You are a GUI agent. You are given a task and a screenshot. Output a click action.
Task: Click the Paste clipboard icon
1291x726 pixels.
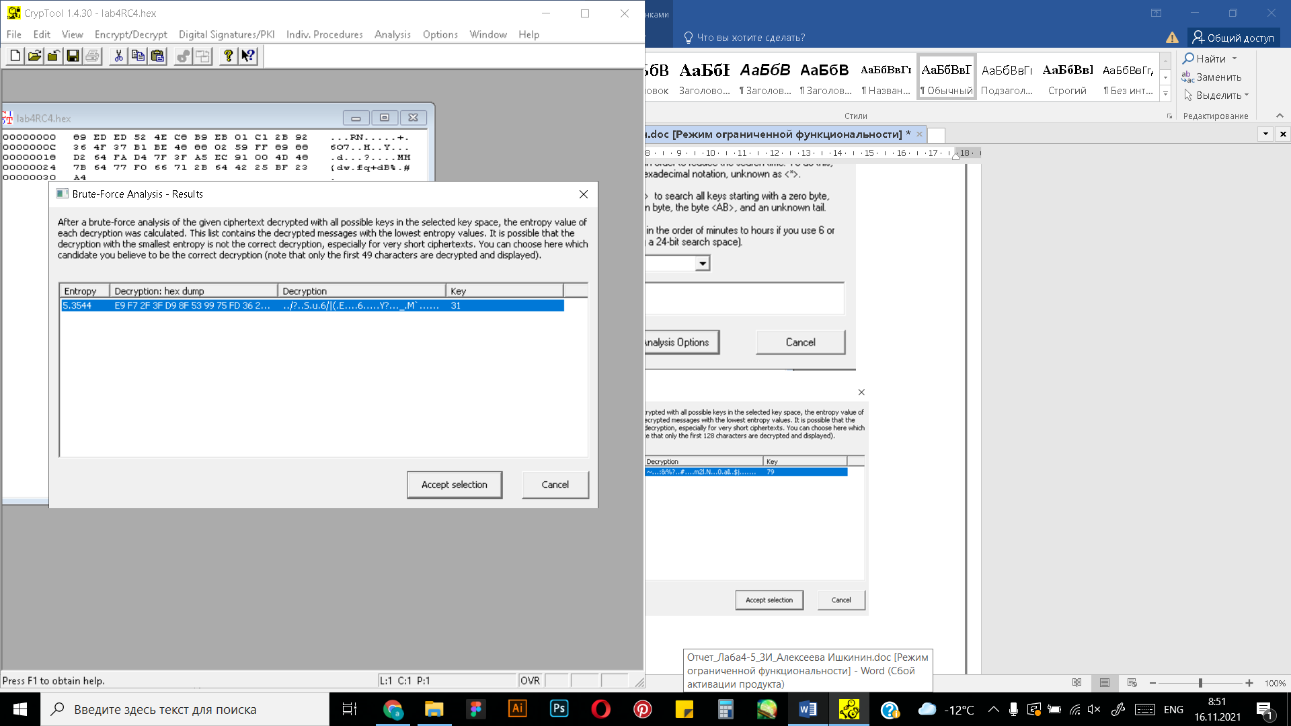[x=157, y=56]
